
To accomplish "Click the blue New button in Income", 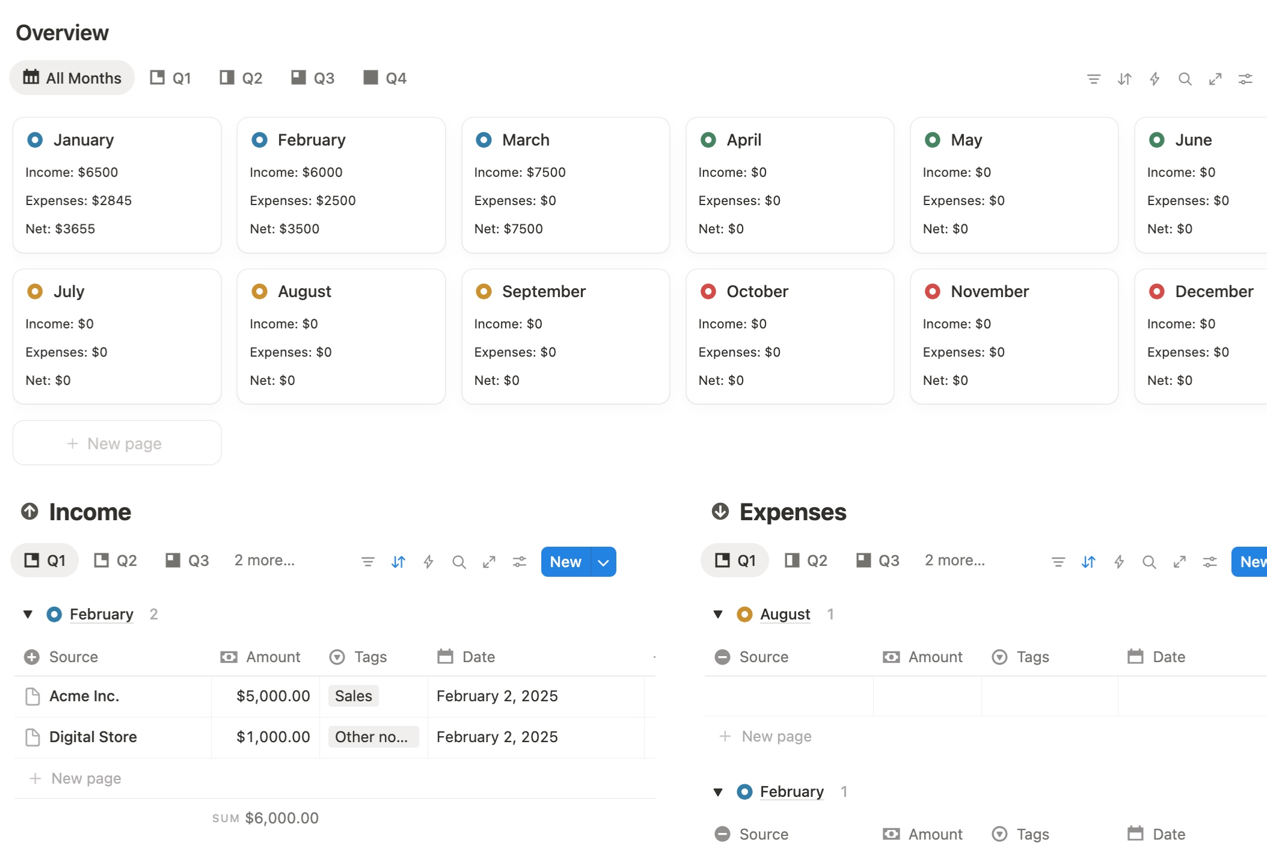I will (565, 562).
